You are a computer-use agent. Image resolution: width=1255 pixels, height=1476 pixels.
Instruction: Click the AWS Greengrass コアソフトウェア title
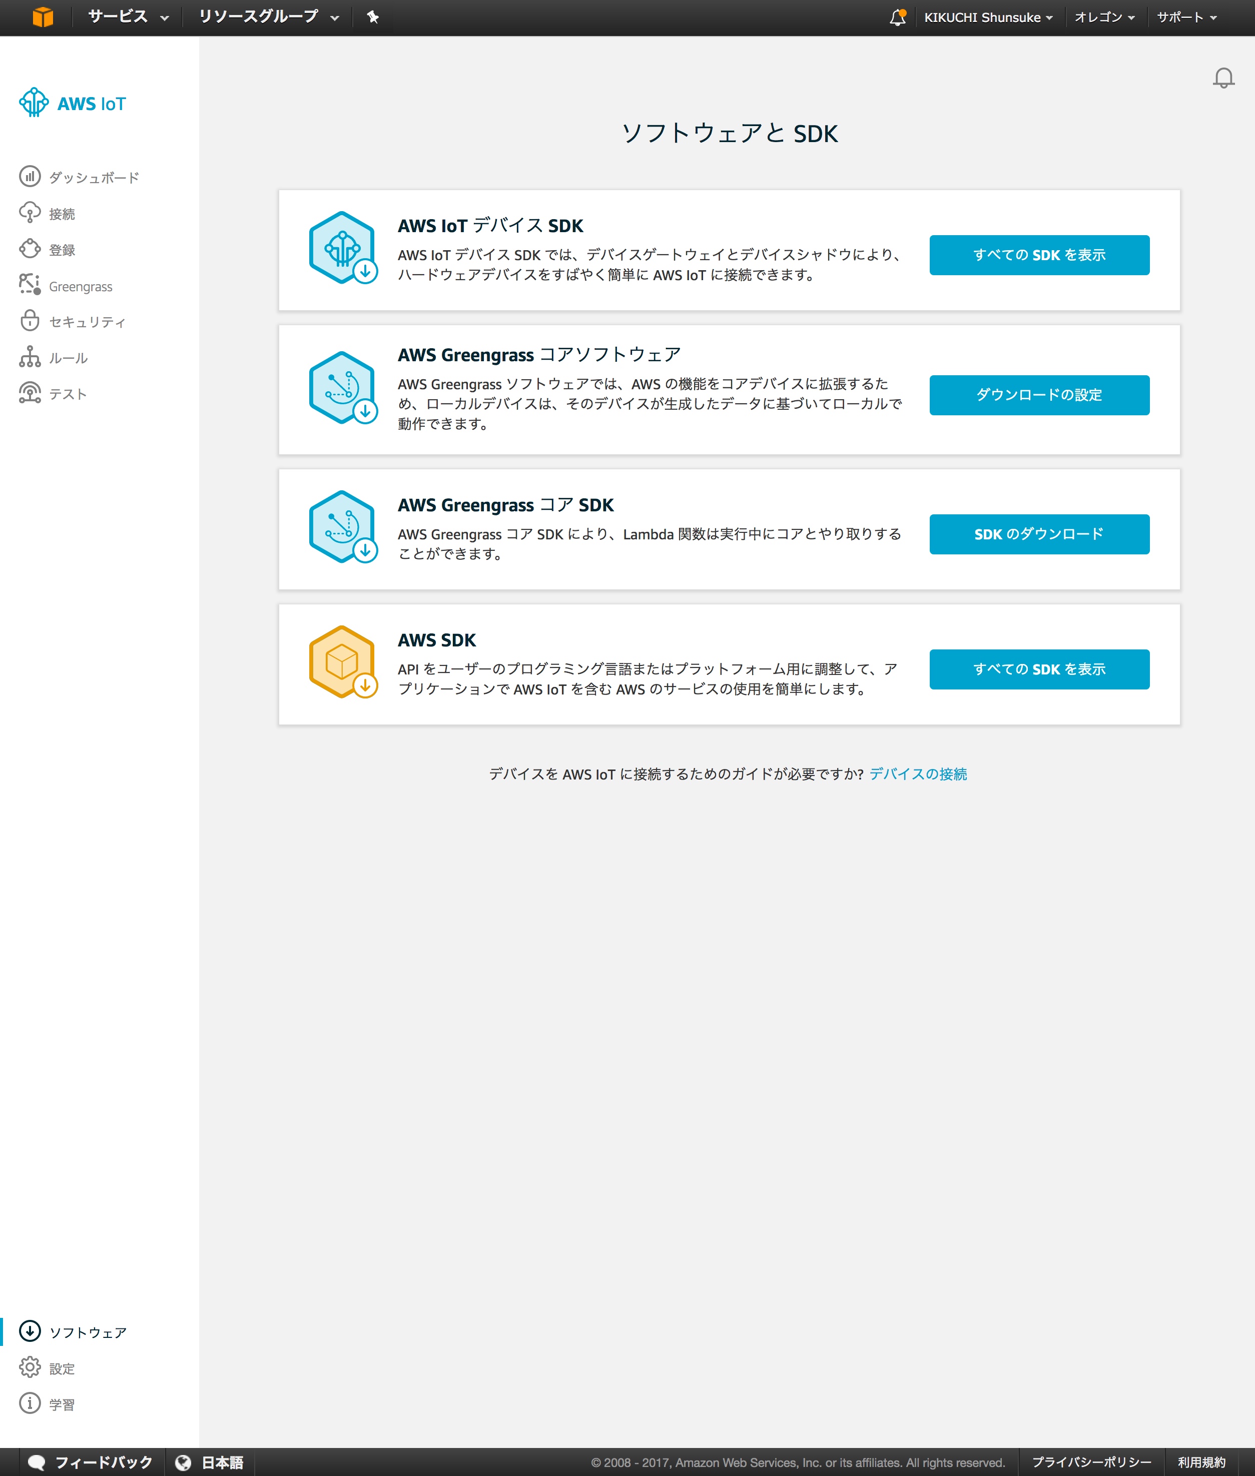pos(538,354)
